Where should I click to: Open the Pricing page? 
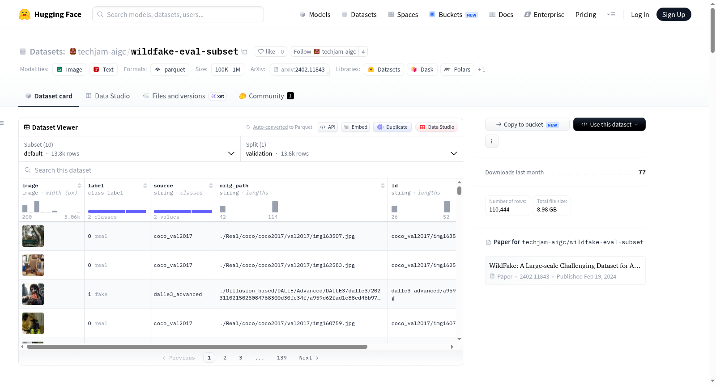pyautogui.click(x=586, y=15)
